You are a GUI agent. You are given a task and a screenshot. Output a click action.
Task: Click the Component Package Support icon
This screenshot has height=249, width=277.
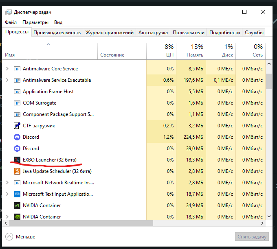tap(17, 114)
